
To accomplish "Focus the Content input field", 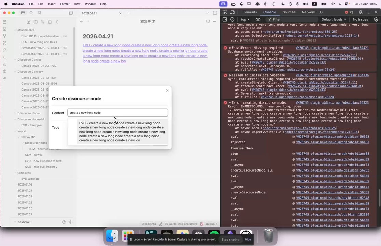I will click(118, 113).
